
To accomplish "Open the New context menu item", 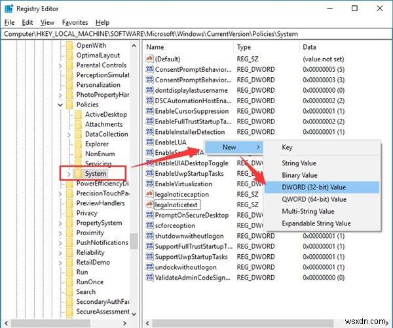I will coord(234,147).
